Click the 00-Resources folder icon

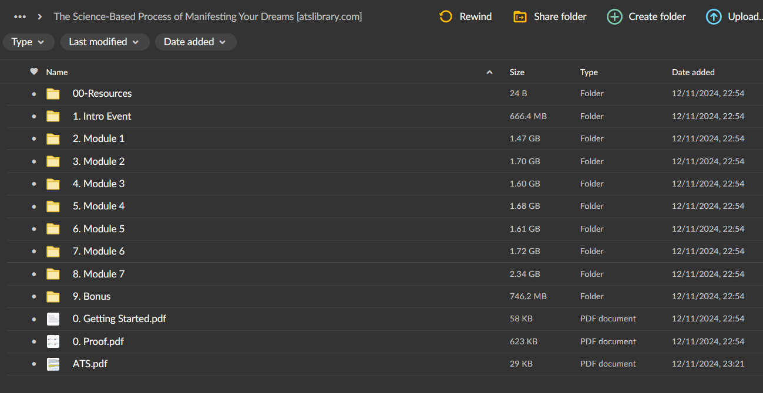coord(53,94)
